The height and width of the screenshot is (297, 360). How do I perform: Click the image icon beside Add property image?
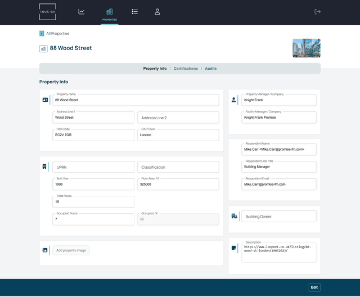click(x=45, y=250)
